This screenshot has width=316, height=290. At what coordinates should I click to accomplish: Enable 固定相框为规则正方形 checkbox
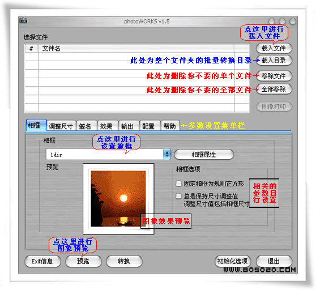click(178, 184)
